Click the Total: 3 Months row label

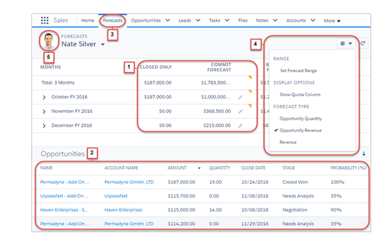(x=58, y=83)
